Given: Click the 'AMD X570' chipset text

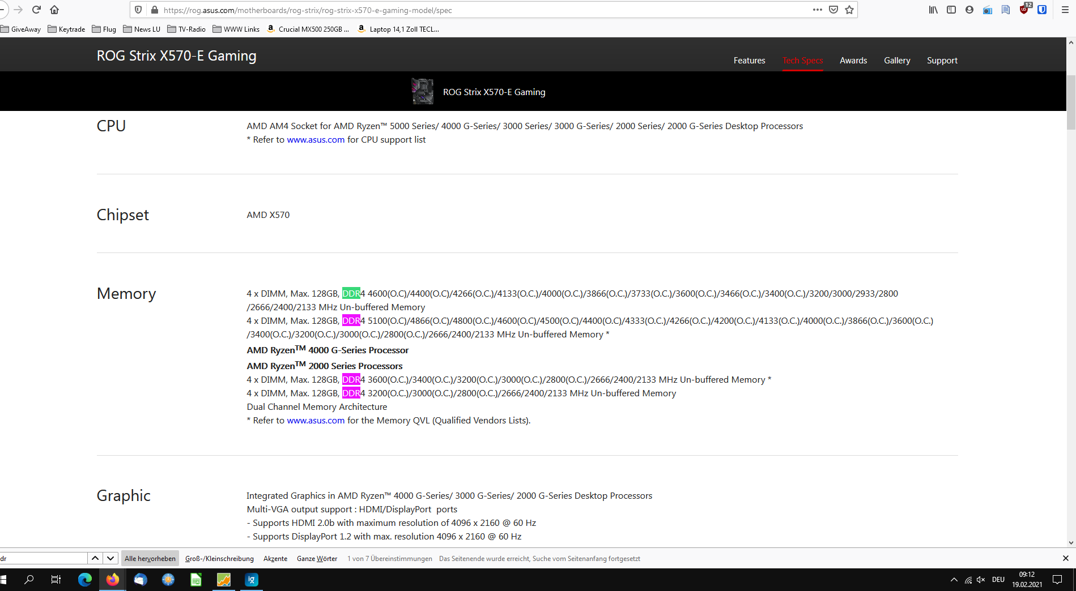Looking at the screenshot, I should [x=268, y=215].
